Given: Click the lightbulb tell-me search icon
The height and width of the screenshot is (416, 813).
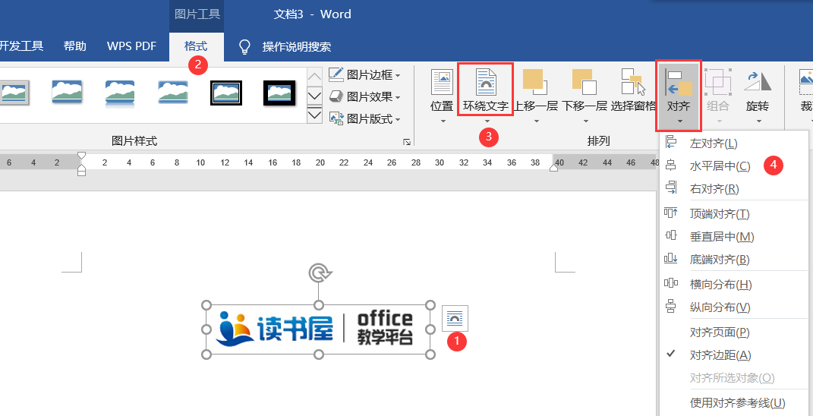Looking at the screenshot, I should tap(244, 47).
